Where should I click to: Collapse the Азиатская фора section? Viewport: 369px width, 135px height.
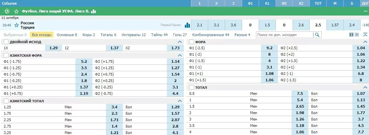coord(180,55)
